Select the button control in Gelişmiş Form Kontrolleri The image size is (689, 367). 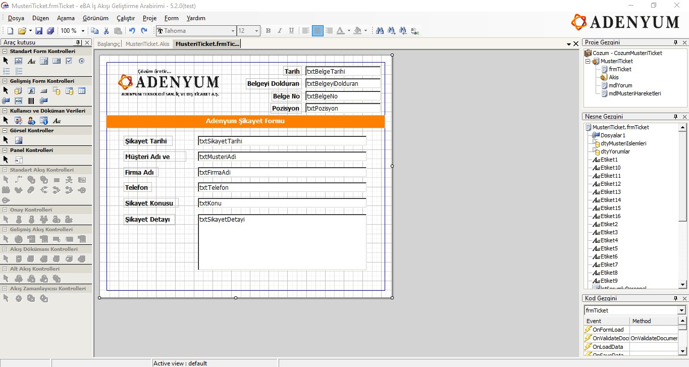(x=44, y=91)
